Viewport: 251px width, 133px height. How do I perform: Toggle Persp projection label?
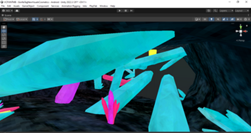tap(240, 40)
